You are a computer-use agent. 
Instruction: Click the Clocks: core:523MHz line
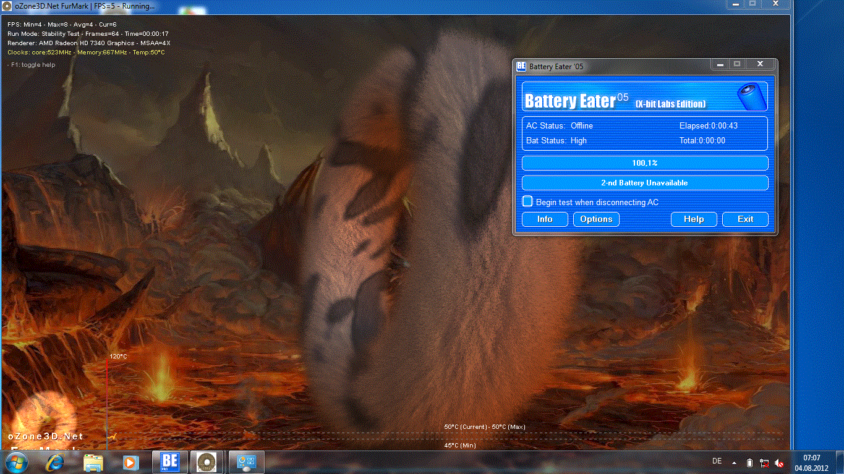tap(86, 52)
